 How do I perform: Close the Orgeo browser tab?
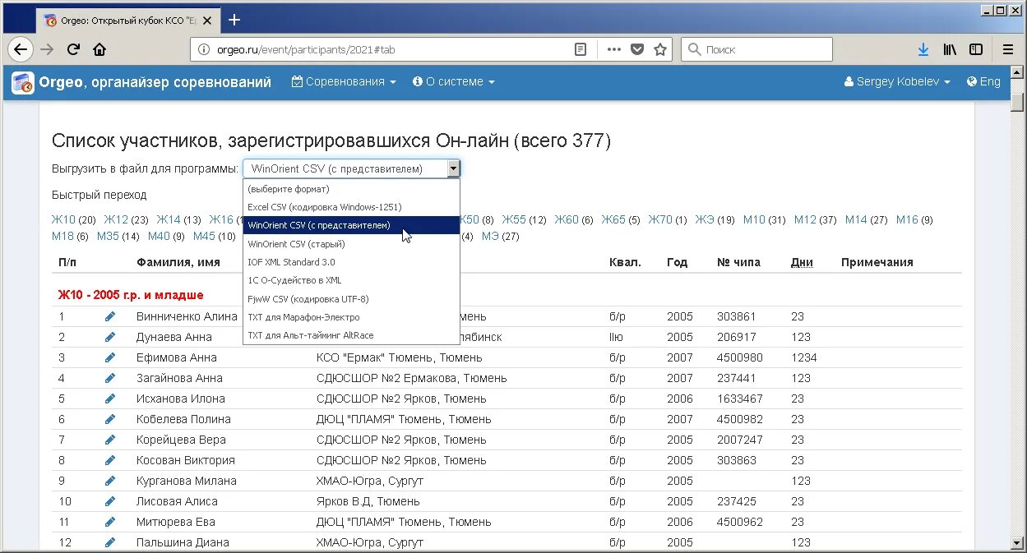[208, 20]
